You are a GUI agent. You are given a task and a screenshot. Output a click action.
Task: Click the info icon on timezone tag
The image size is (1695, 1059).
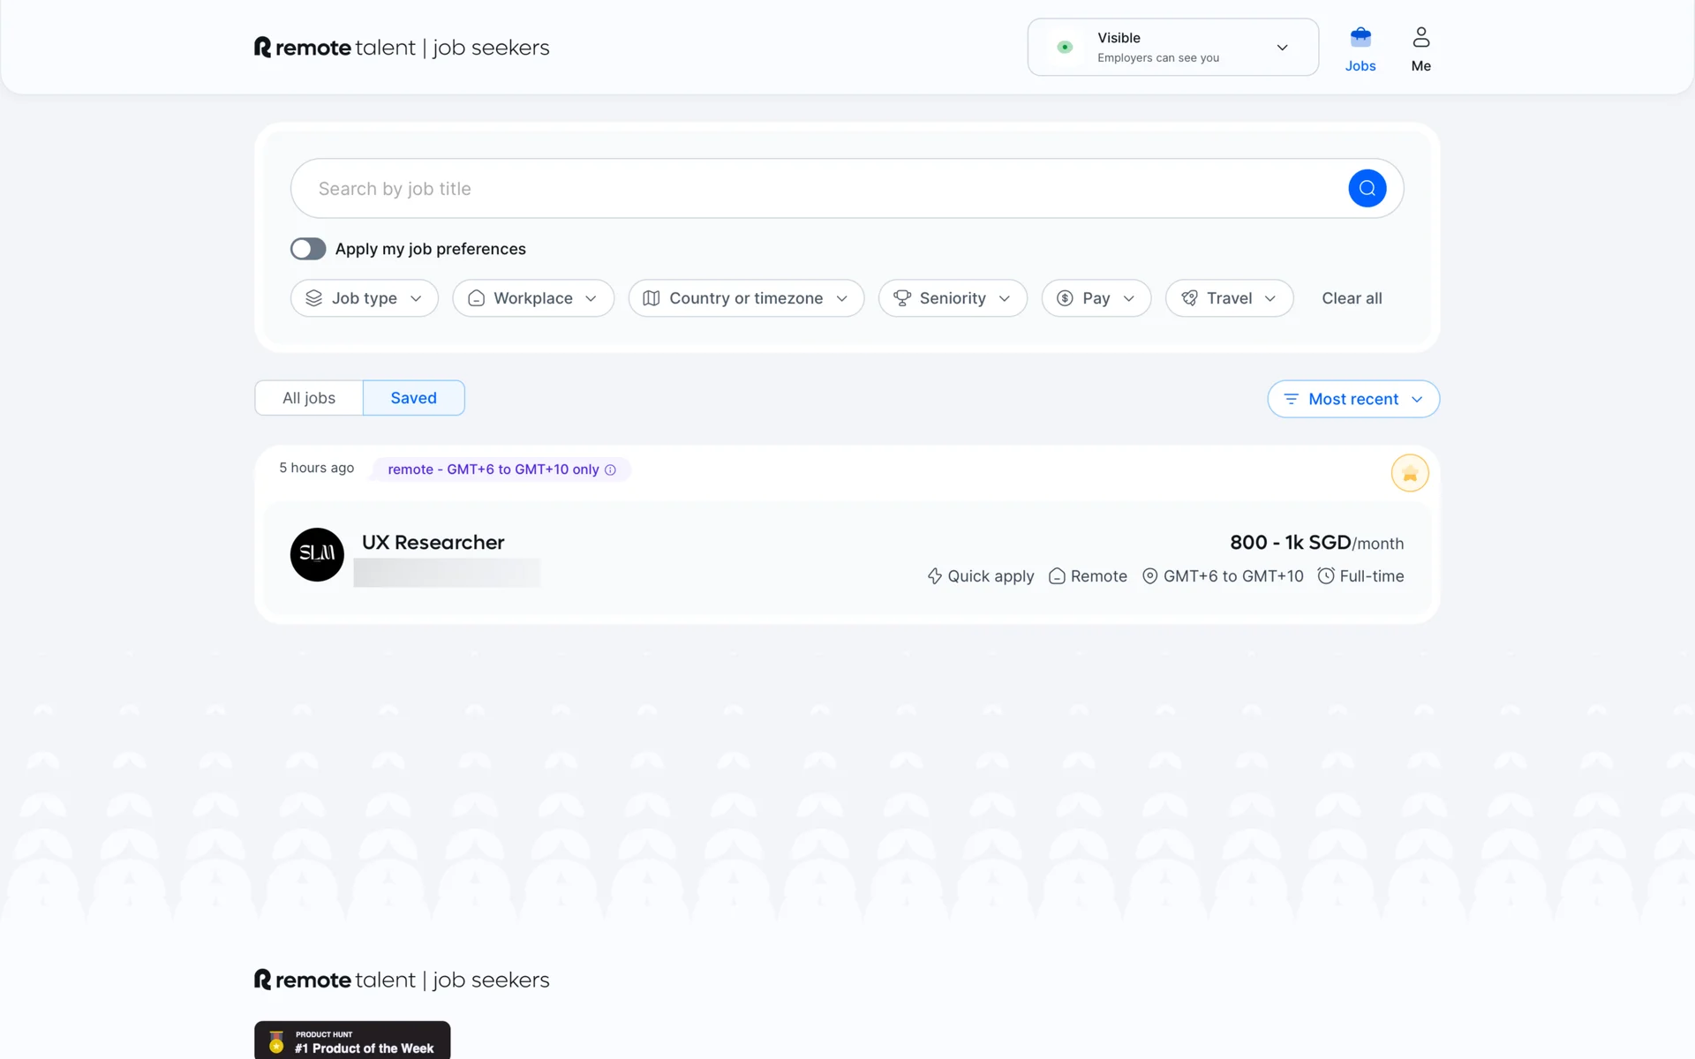click(610, 469)
